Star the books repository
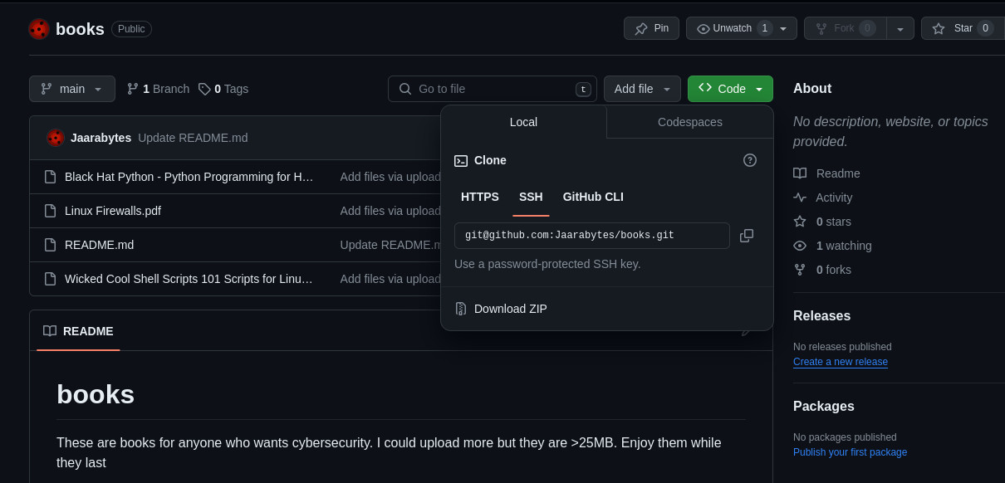This screenshot has width=1005, height=483. click(x=962, y=28)
